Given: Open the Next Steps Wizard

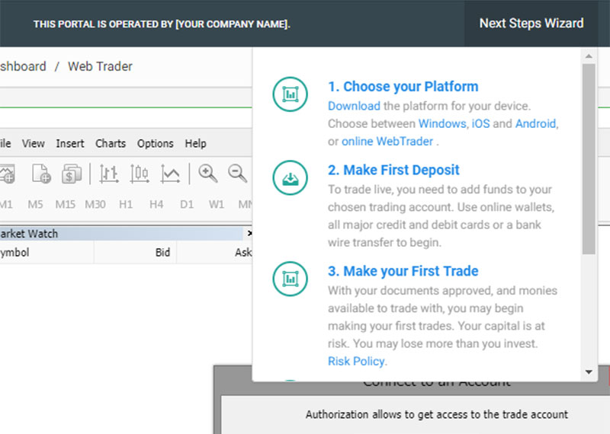Looking at the screenshot, I should pos(531,23).
